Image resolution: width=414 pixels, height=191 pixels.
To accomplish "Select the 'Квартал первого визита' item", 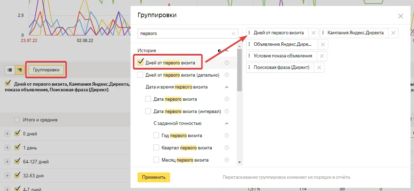I will tap(156, 148).
